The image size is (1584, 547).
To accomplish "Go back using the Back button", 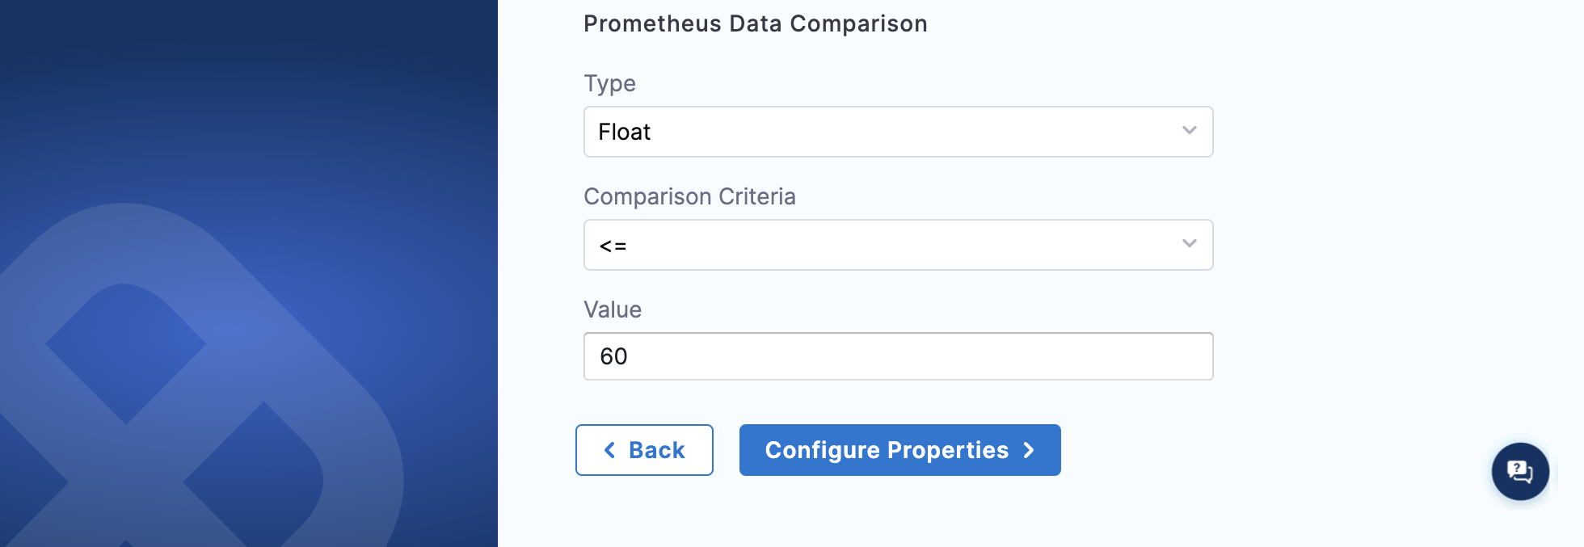I will point(644,450).
